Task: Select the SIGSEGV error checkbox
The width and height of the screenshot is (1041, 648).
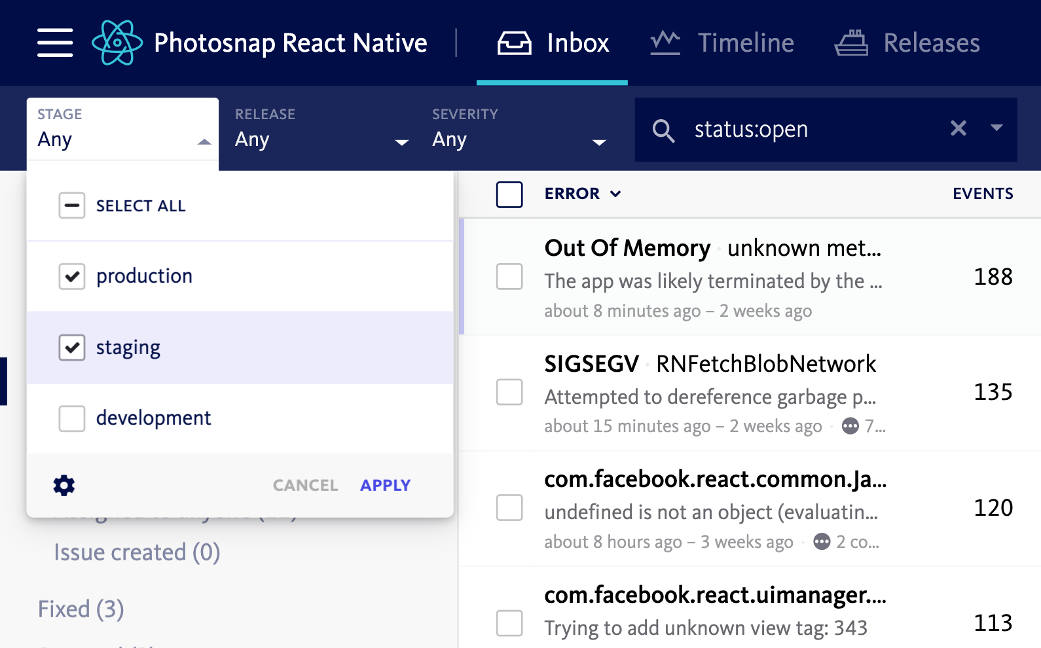Action: pos(509,392)
